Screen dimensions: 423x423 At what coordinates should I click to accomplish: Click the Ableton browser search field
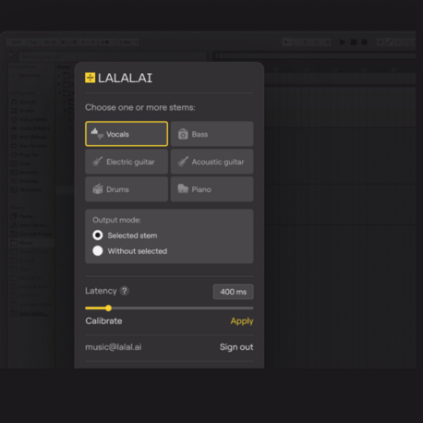[x=113, y=56]
